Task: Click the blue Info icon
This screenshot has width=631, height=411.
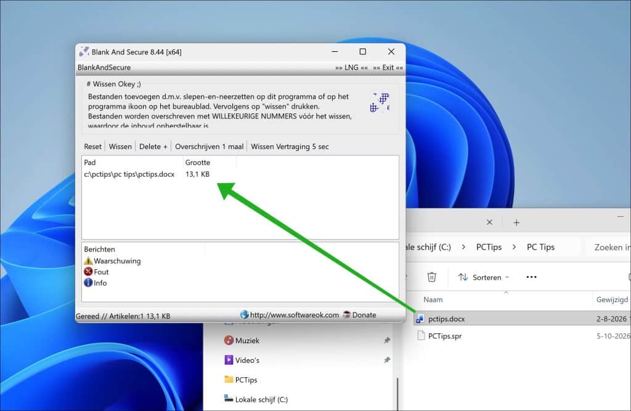Action: pyautogui.click(x=88, y=283)
